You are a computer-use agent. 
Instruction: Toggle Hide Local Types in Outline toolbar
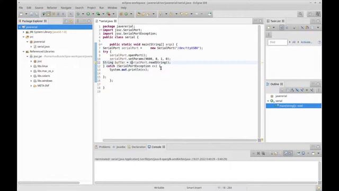click(311, 90)
